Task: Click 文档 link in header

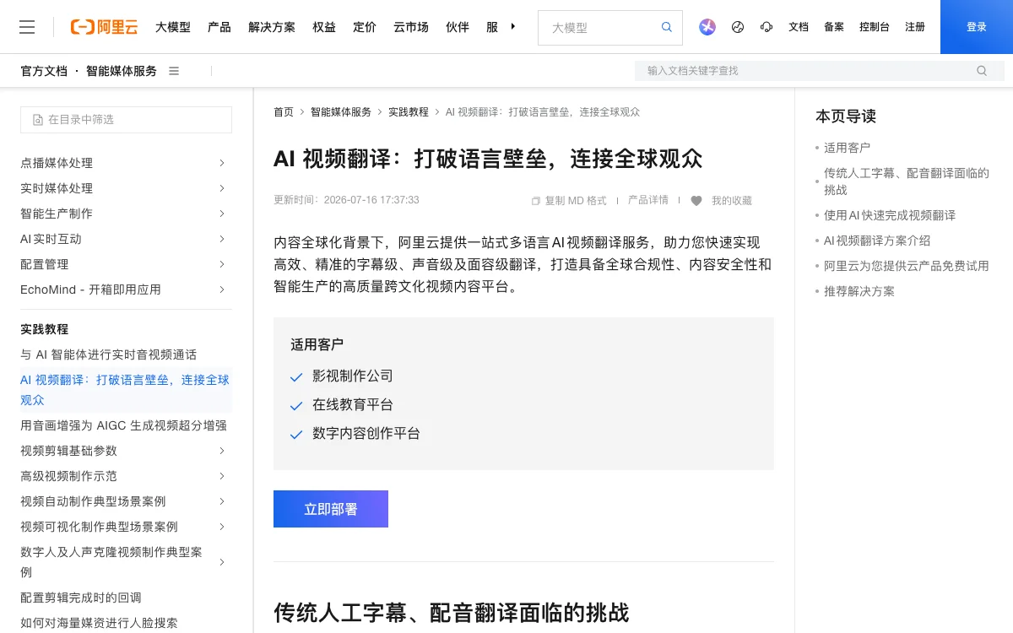Action: [799, 27]
